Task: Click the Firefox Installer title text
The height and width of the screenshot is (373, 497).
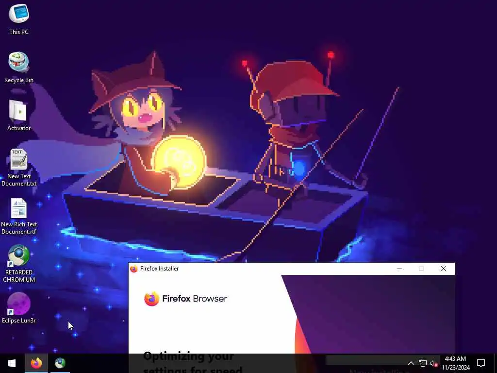Action: click(x=159, y=269)
